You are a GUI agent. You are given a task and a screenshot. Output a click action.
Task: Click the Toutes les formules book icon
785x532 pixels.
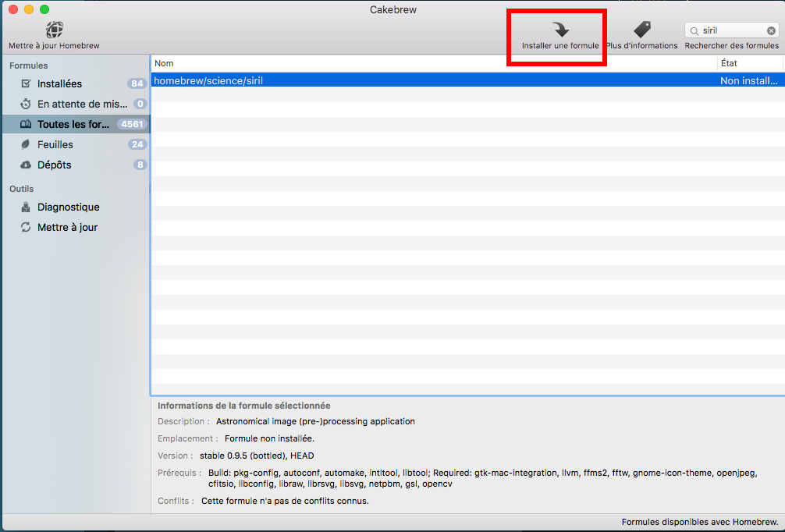26,124
